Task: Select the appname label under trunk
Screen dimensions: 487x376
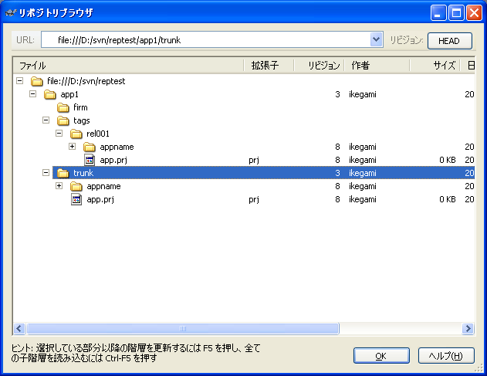Action: click(103, 186)
